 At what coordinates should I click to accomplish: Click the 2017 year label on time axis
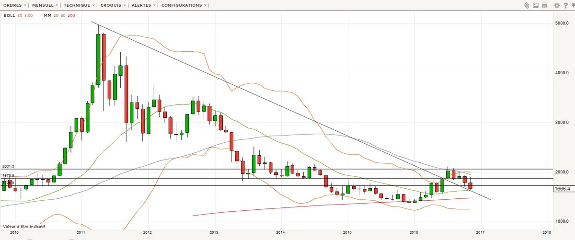click(x=481, y=232)
